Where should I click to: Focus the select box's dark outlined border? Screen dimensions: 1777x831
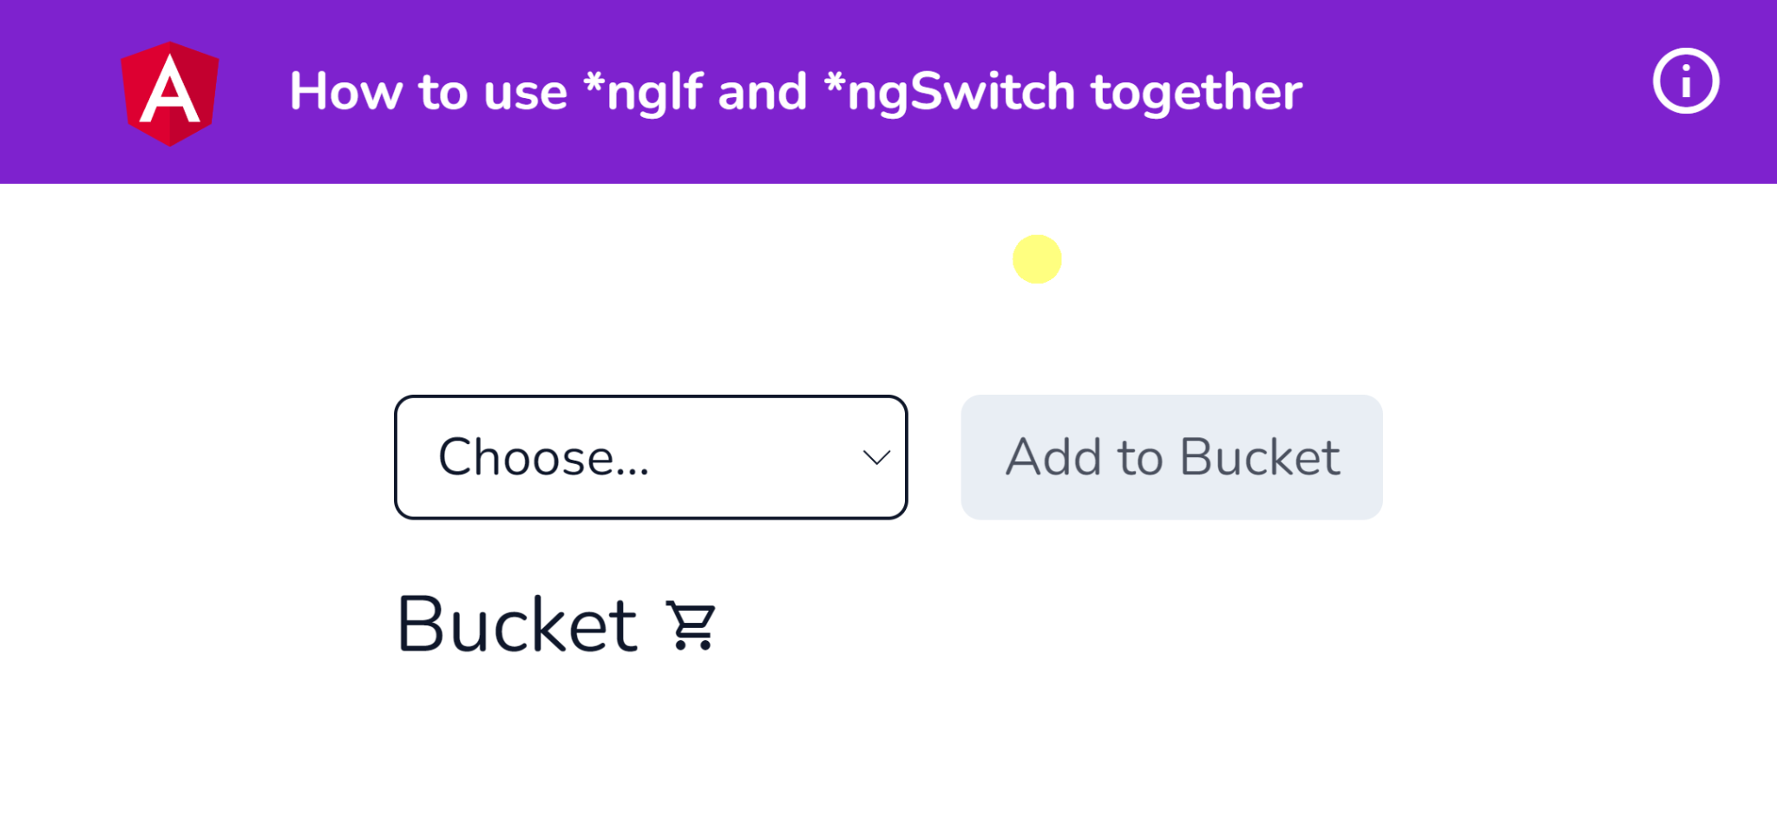click(651, 397)
